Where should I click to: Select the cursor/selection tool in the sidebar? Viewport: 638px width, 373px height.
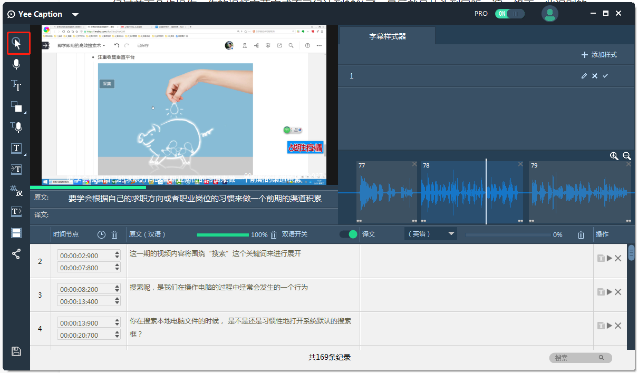[x=17, y=43]
